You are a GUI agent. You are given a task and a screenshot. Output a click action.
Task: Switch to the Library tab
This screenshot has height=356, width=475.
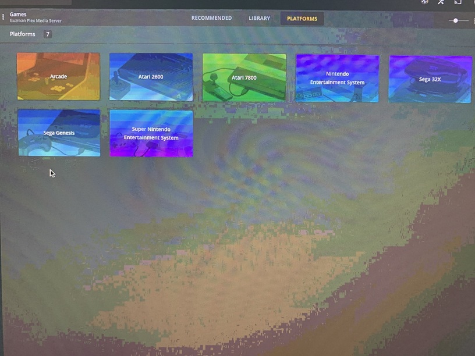(x=259, y=19)
